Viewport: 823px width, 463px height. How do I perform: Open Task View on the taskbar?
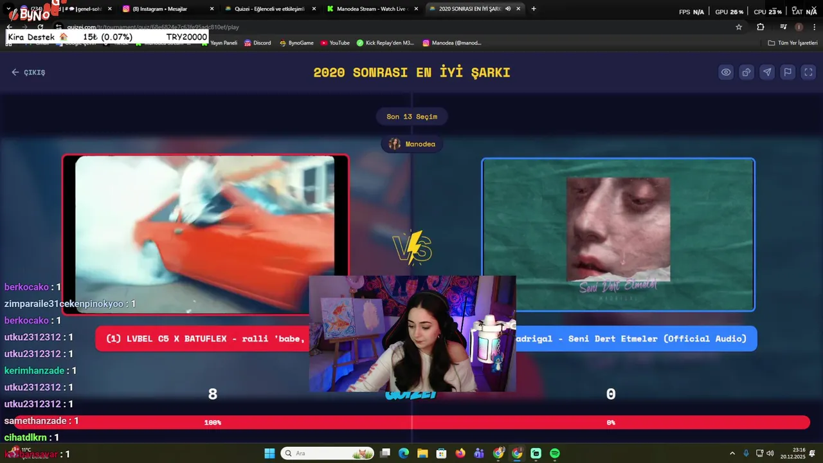[385, 453]
